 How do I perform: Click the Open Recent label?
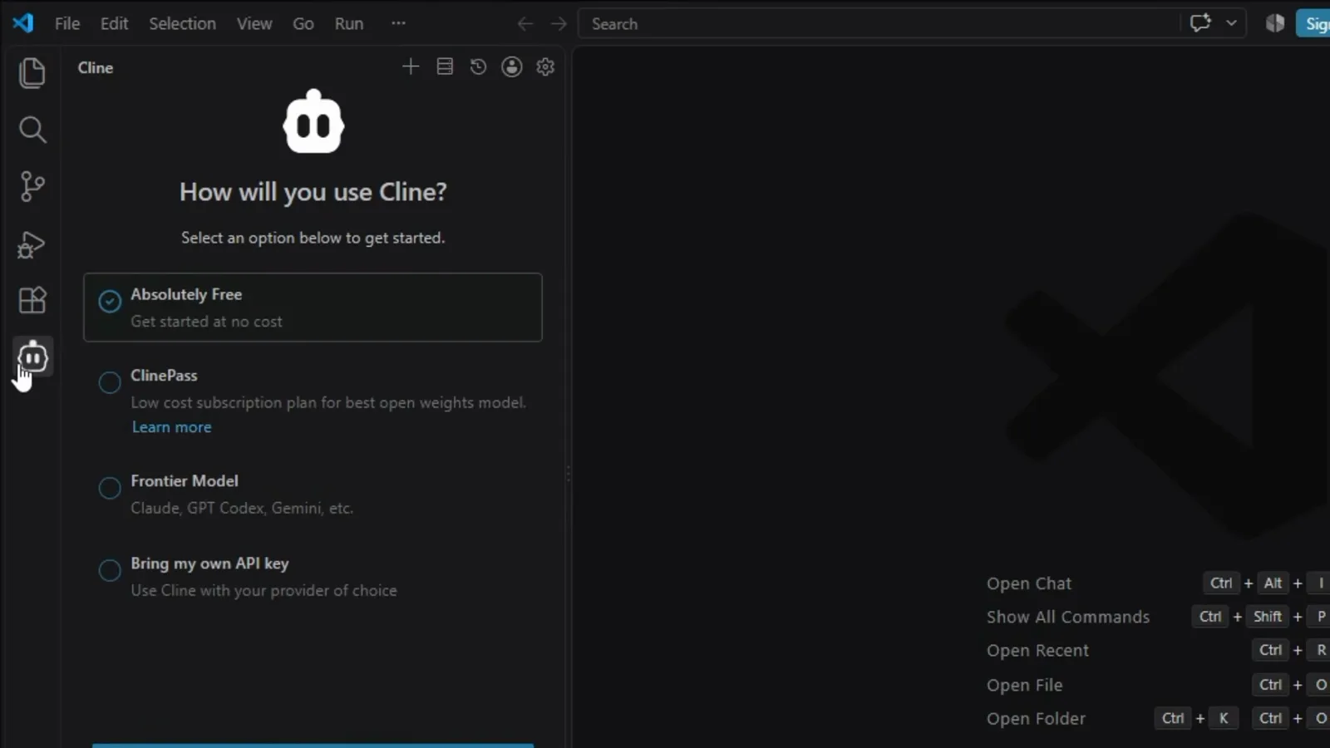[x=1037, y=651]
